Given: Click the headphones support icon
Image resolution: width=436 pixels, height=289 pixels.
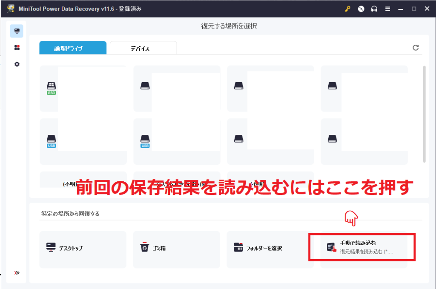Looking at the screenshot, I should [x=374, y=9].
